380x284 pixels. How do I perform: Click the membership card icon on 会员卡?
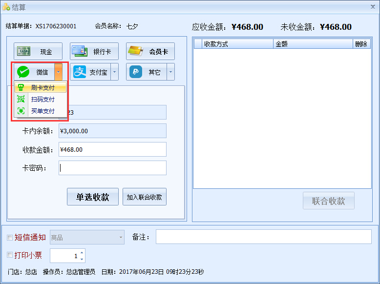[x=136, y=51]
